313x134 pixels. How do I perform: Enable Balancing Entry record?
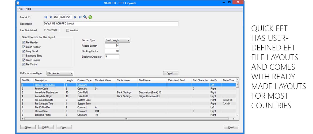pos(24,55)
